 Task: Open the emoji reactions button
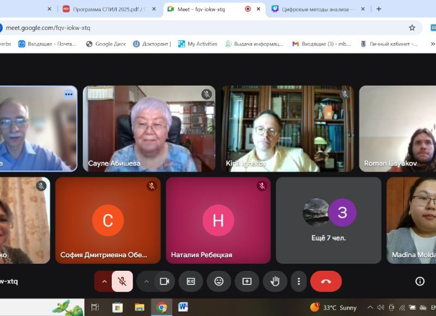coord(219,281)
